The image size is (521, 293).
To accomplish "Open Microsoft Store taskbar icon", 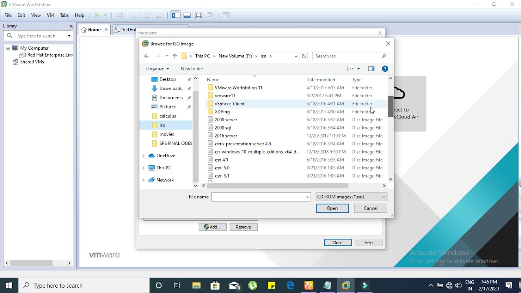I will [215, 286].
